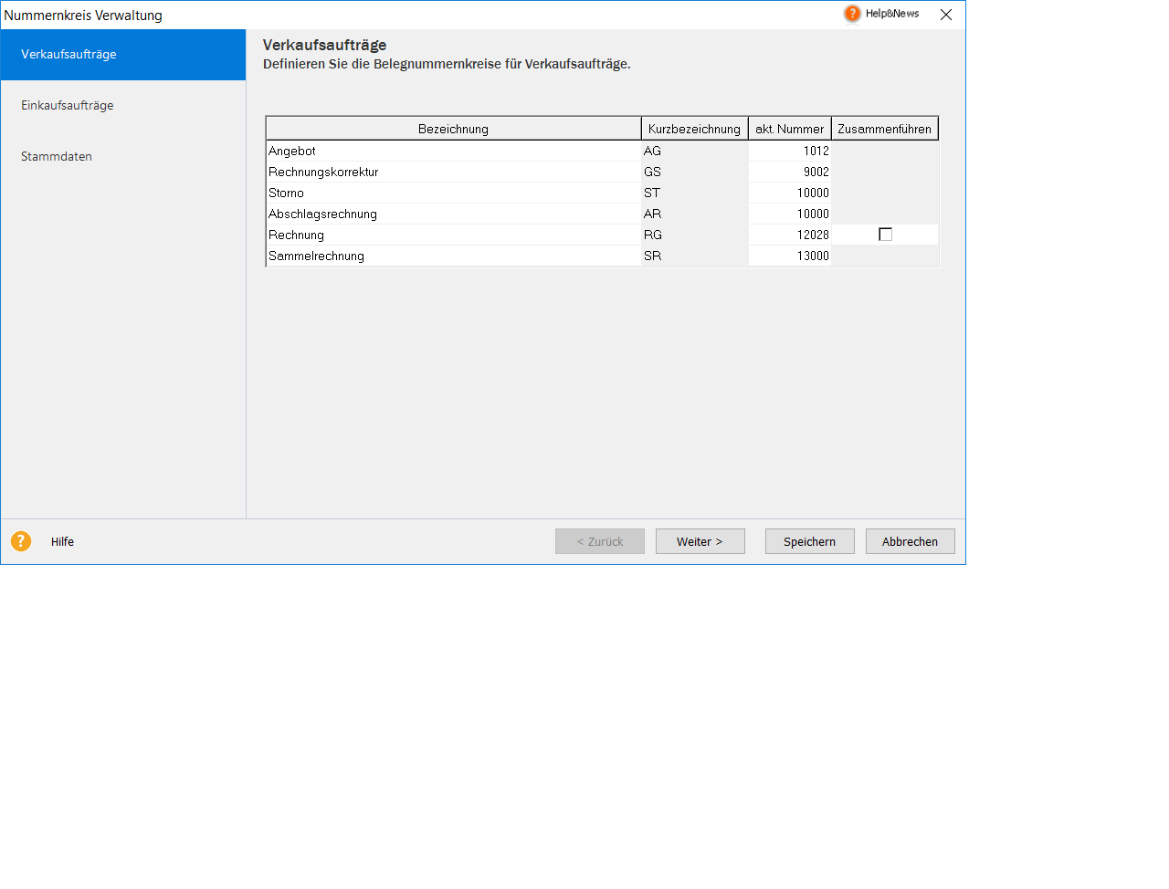Click the Zusammenführen column header

point(885,129)
